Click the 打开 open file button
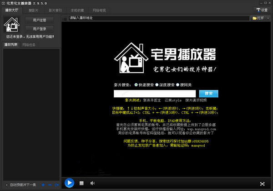Image resolution: width=273 pixels, height=191 pixels. click(258, 18)
